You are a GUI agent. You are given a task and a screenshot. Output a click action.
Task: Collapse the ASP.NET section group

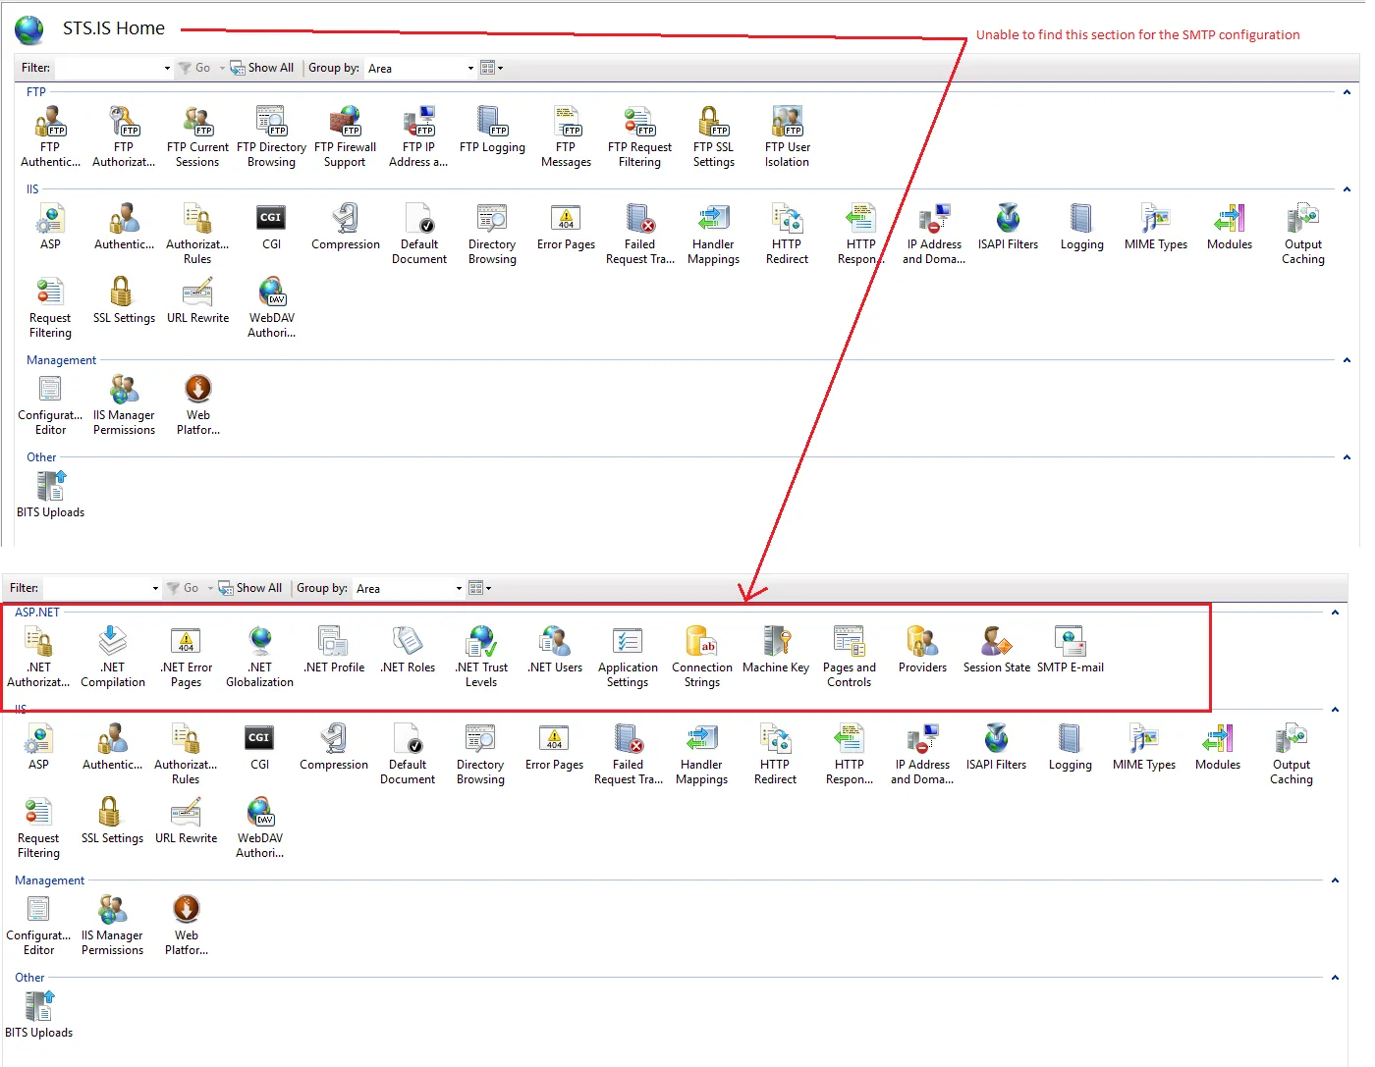(1335, 613)
